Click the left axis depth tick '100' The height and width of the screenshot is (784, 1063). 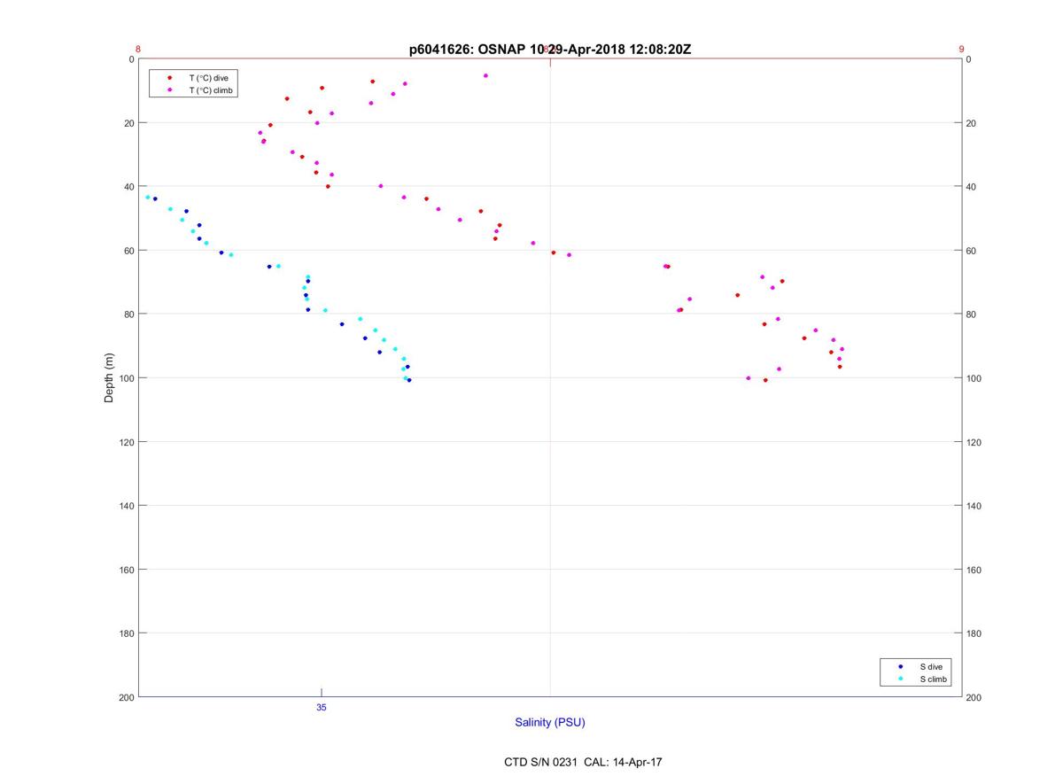(126, 378)
